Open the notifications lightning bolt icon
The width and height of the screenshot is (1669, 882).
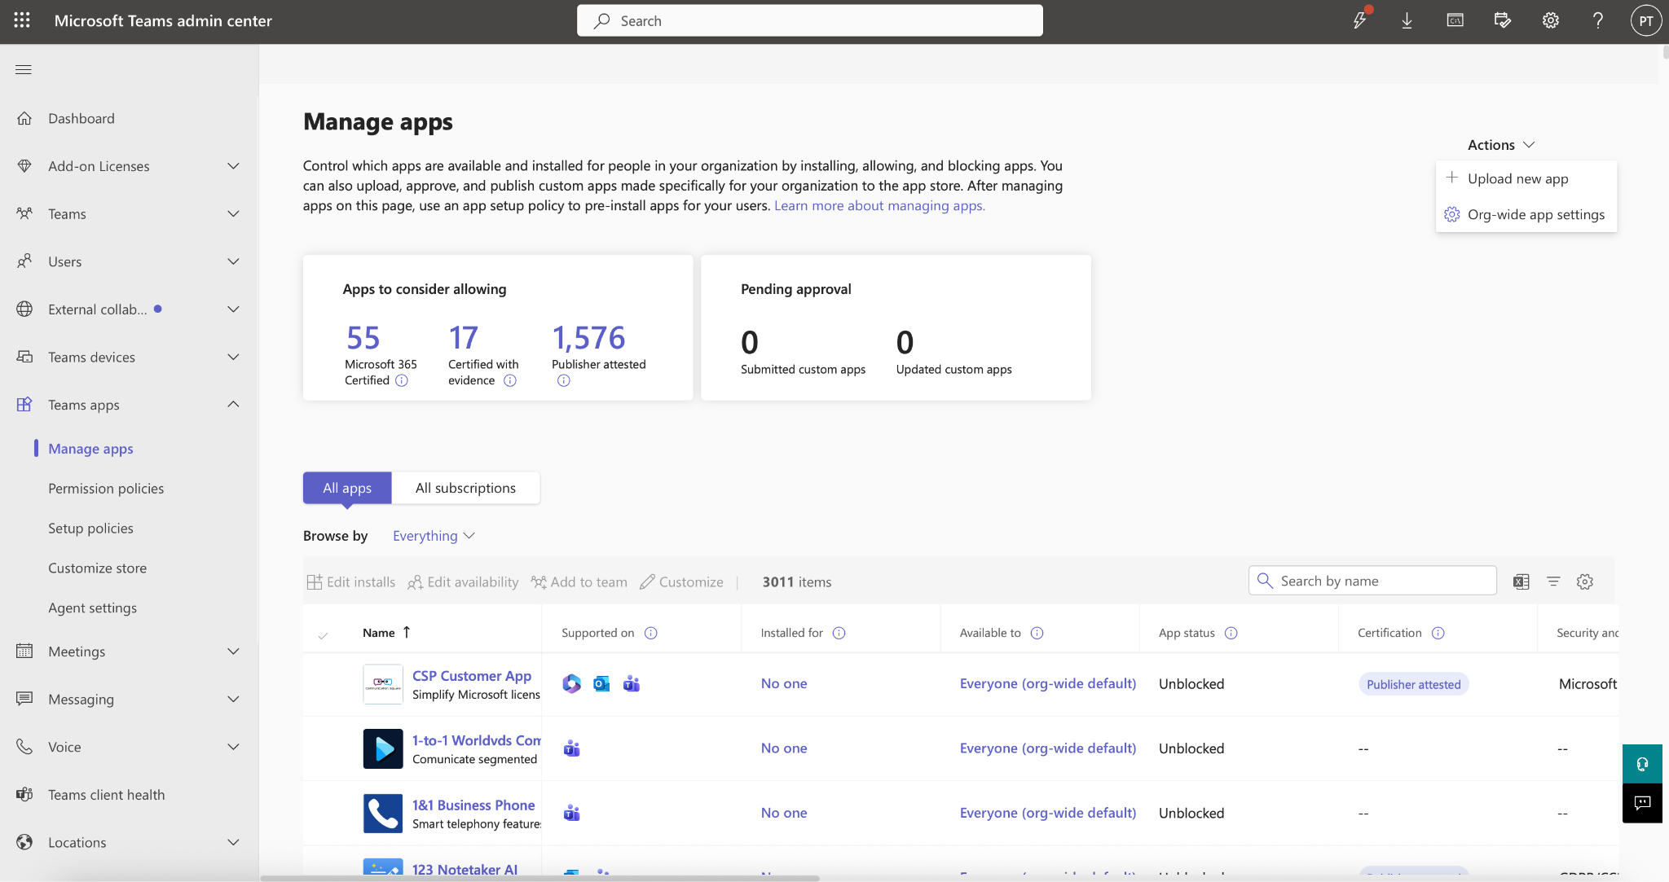click(x=1359, y=20)
